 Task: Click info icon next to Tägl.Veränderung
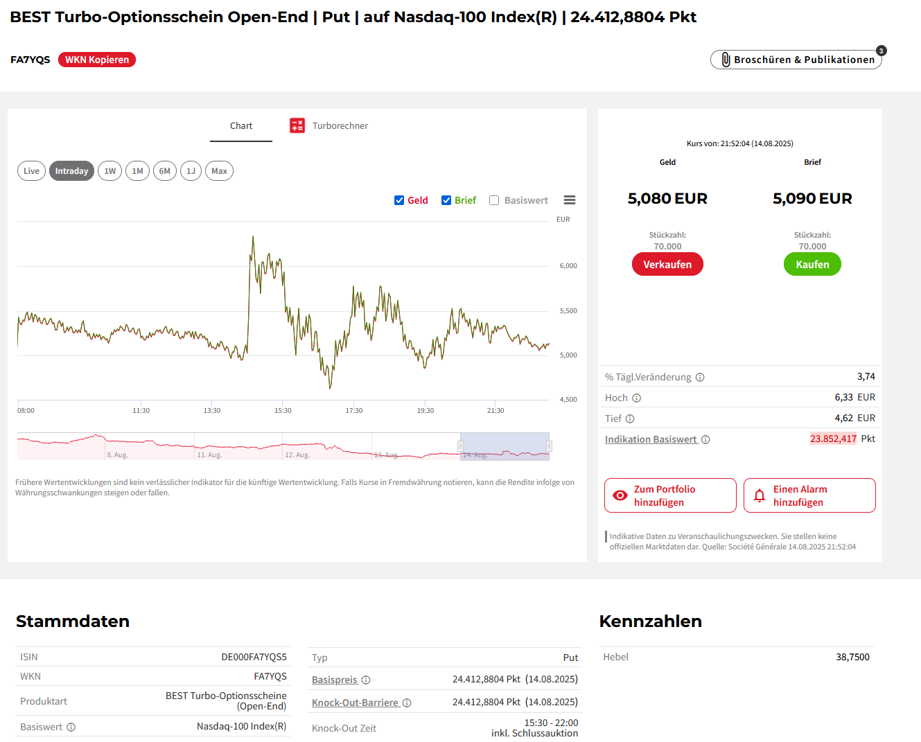(x=700, y=378)
